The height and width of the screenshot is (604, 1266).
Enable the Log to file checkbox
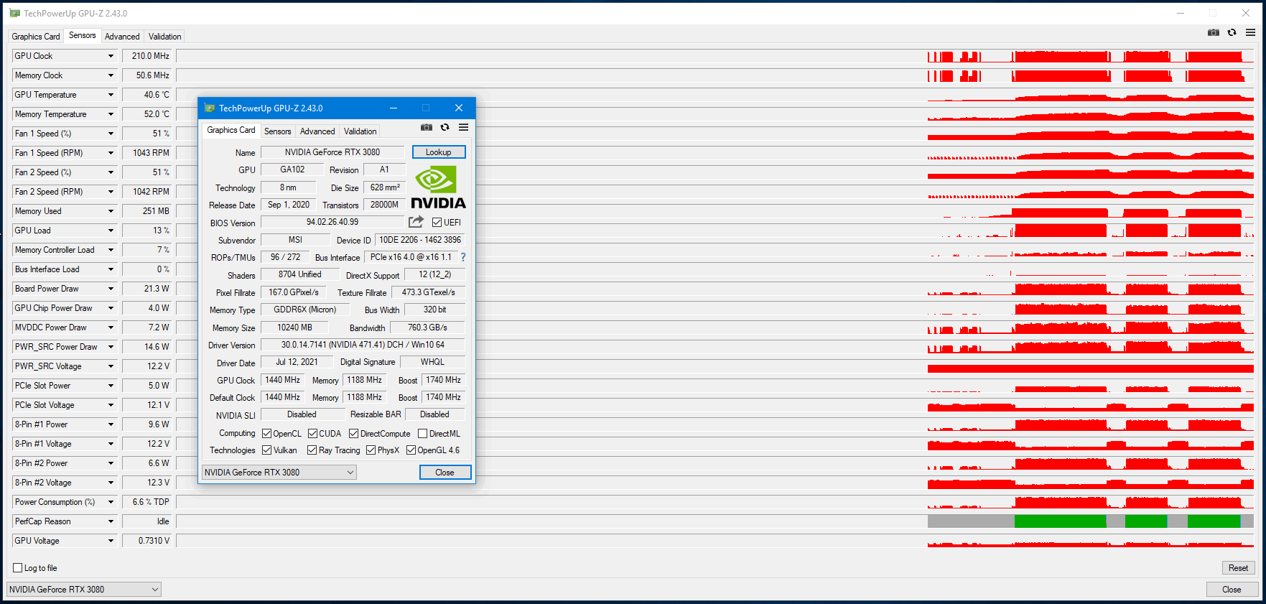pos(18,568)
